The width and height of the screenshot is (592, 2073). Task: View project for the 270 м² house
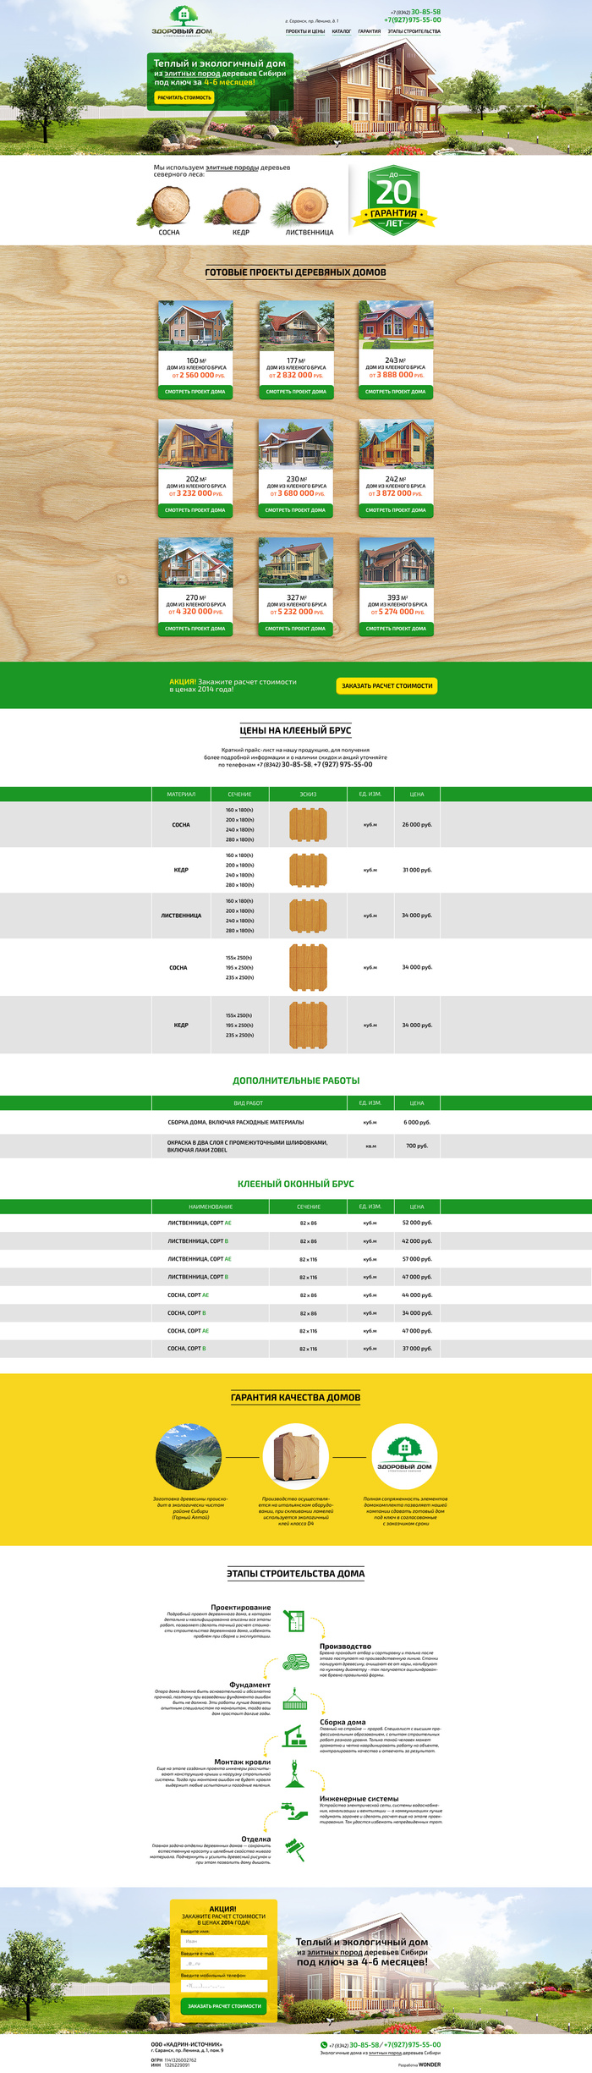pyautogui.click(x=195, y=629)
